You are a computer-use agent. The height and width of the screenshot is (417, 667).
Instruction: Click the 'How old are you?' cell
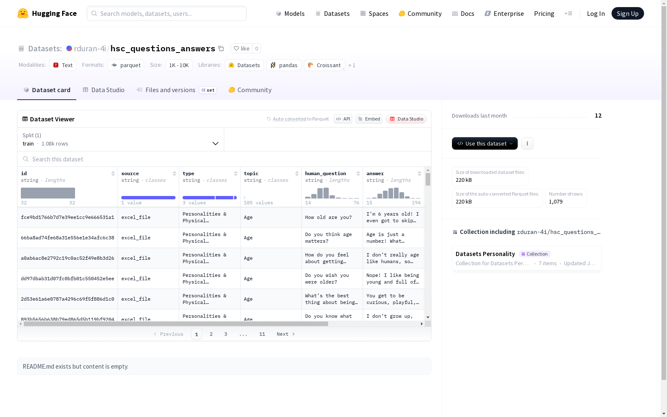click(332, 217)
